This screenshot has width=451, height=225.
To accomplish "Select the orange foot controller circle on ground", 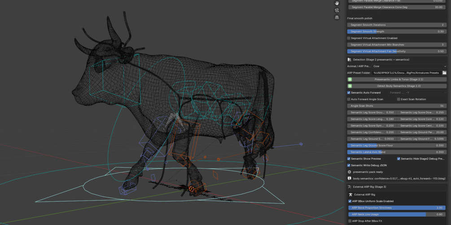I will point(192,189).
